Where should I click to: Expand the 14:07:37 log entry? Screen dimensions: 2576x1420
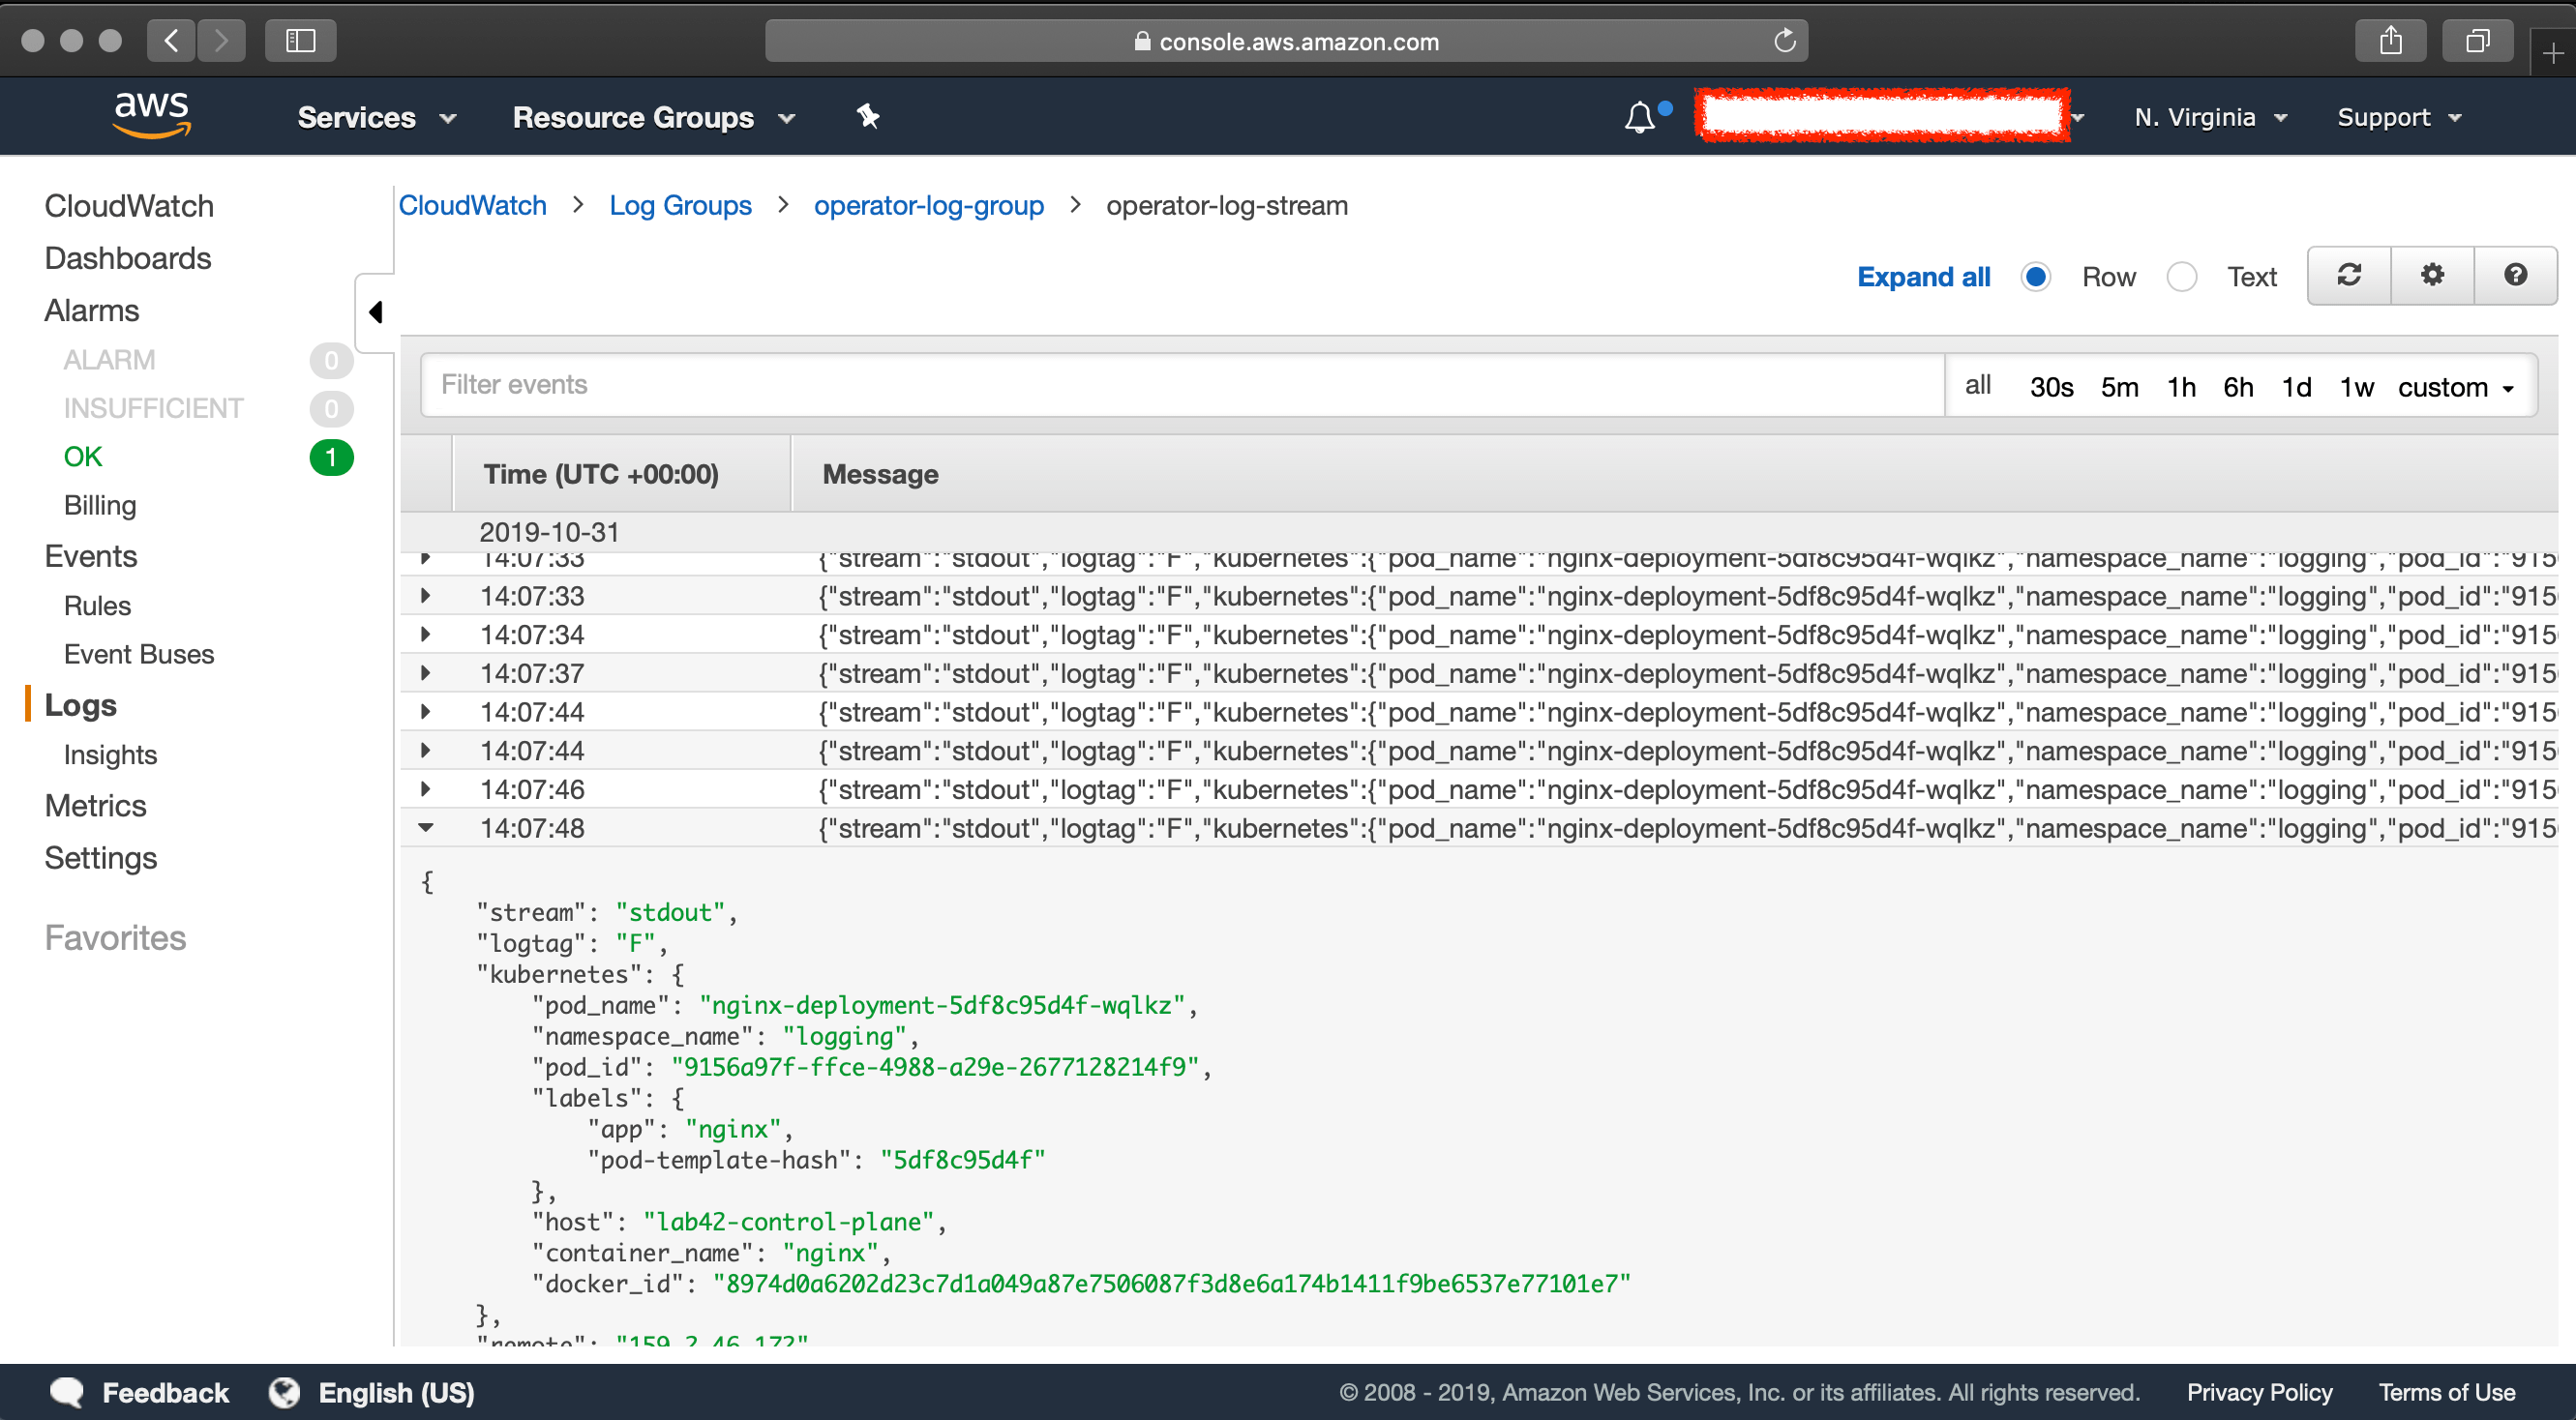(x=427, y=672)
